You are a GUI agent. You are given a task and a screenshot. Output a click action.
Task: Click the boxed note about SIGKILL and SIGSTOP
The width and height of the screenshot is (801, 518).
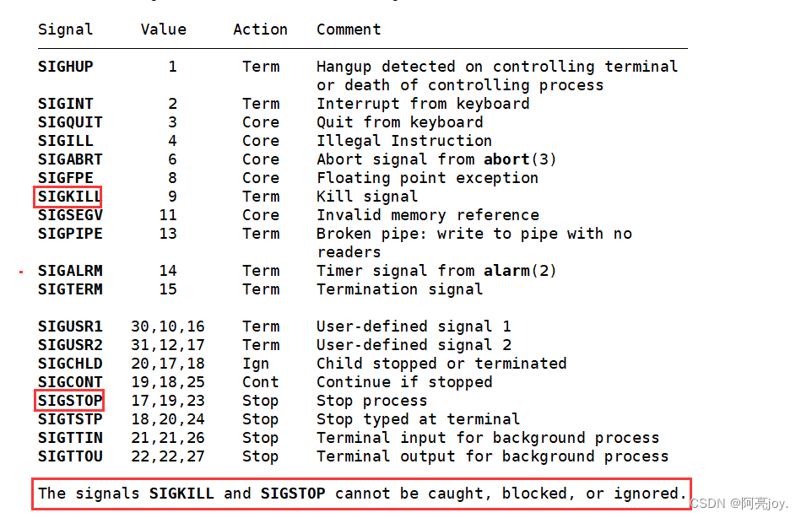coord(362,494)
